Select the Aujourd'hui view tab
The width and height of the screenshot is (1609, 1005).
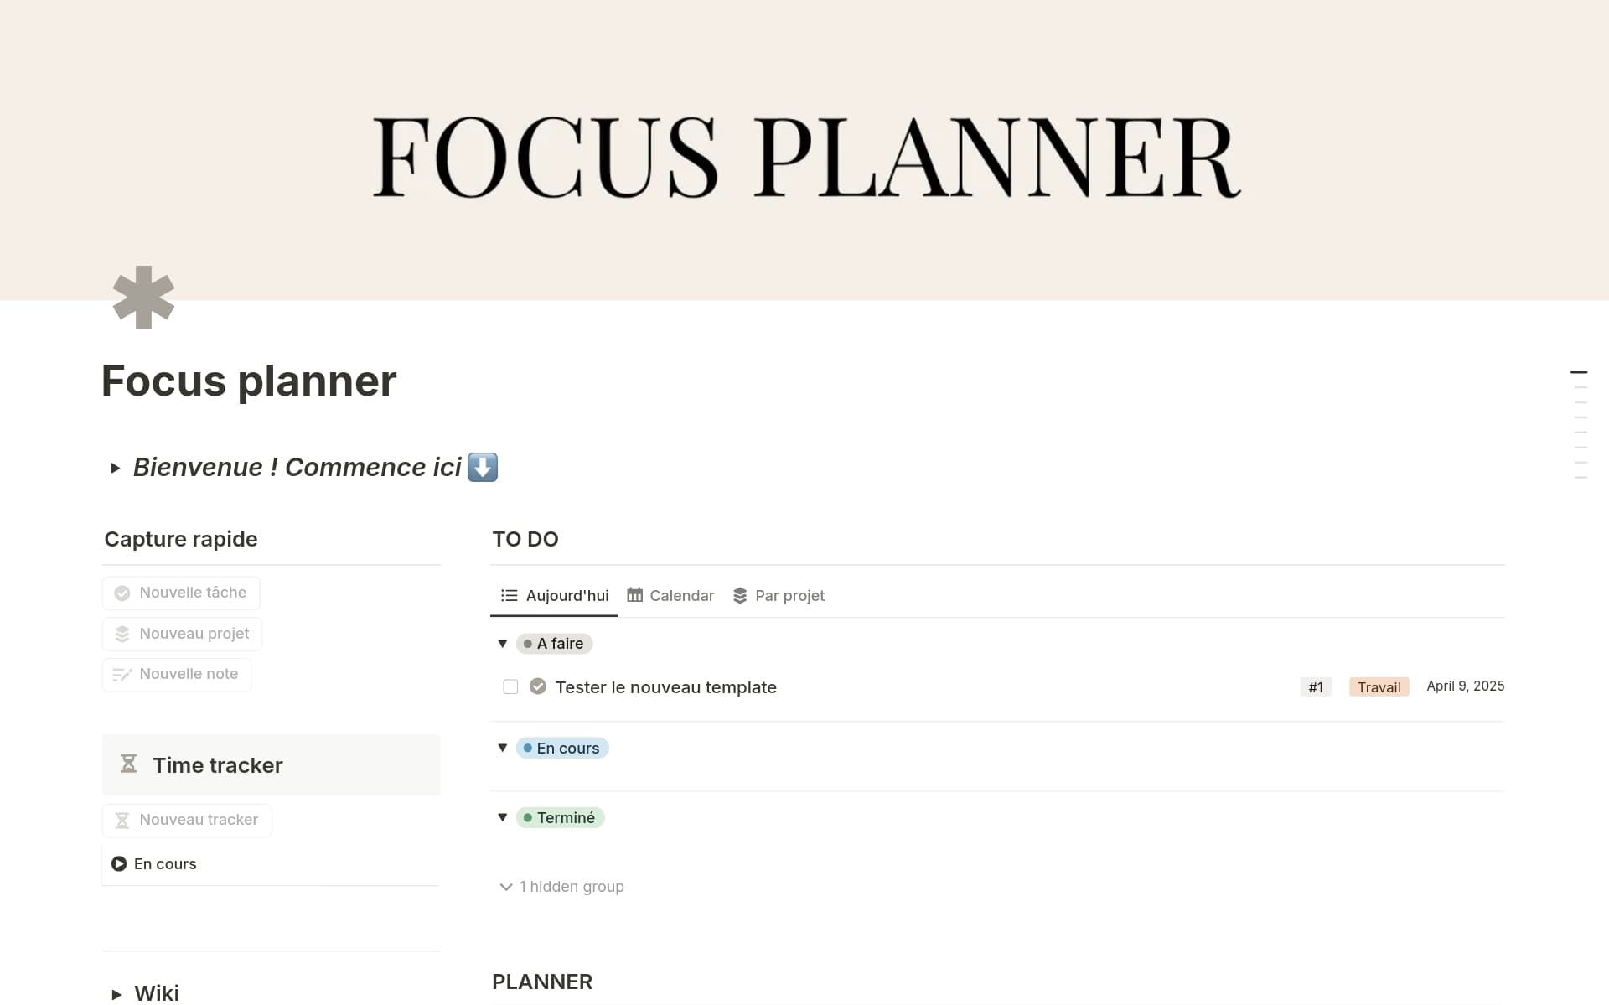pos(555,596)
